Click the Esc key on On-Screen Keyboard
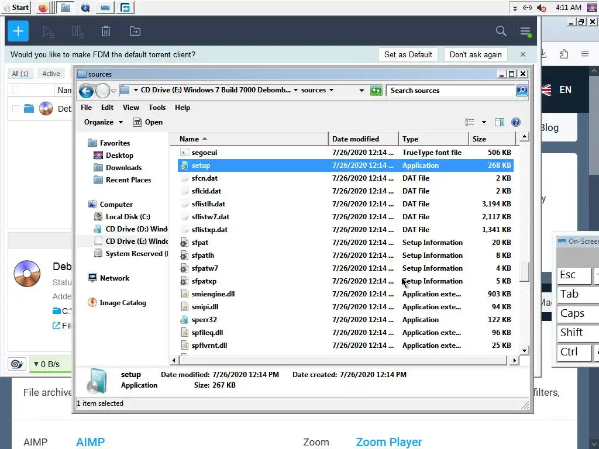 (574, 275)
